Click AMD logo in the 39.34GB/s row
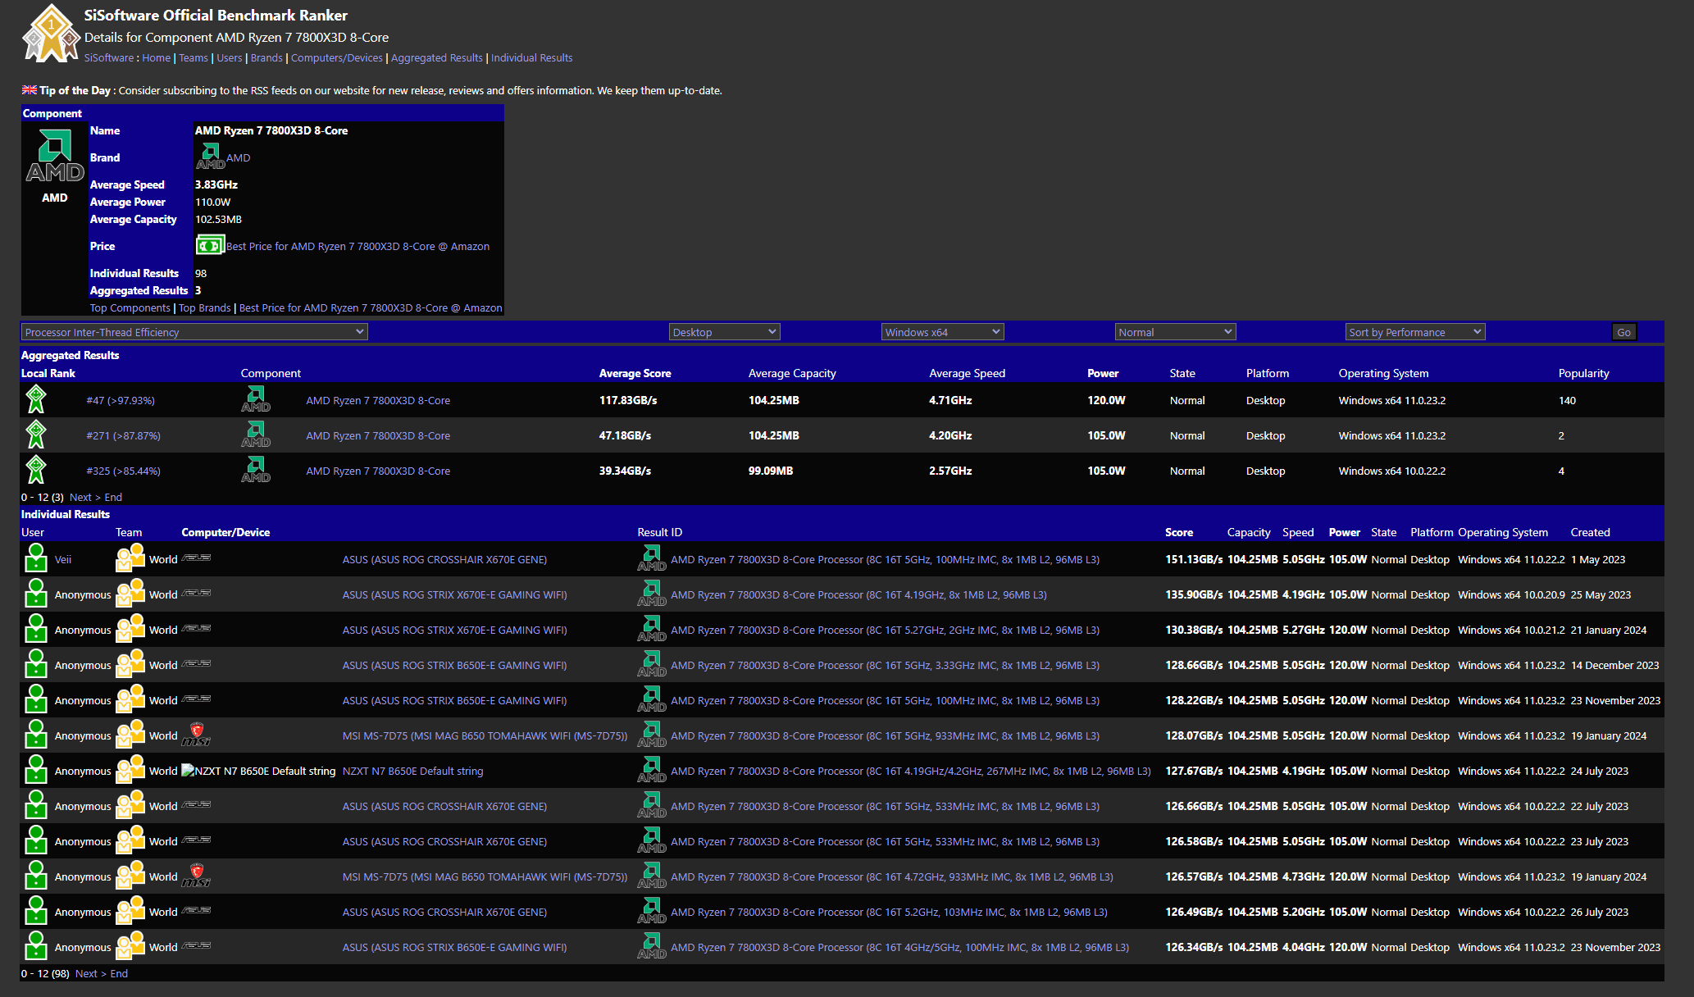 pyautogui.click(x=256, y=470)
